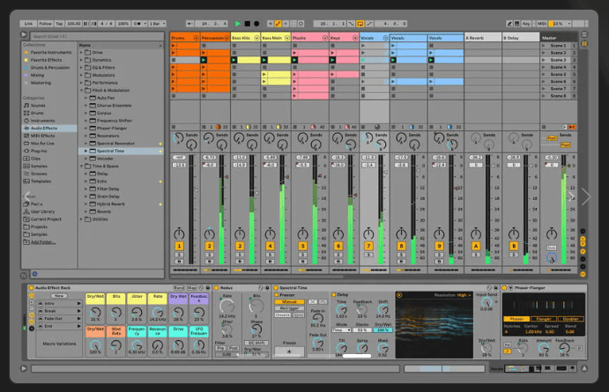The height and width of the screenshot is (392, 609).
Task: Select Manual mode in Freezer
Action: (289, 302)
